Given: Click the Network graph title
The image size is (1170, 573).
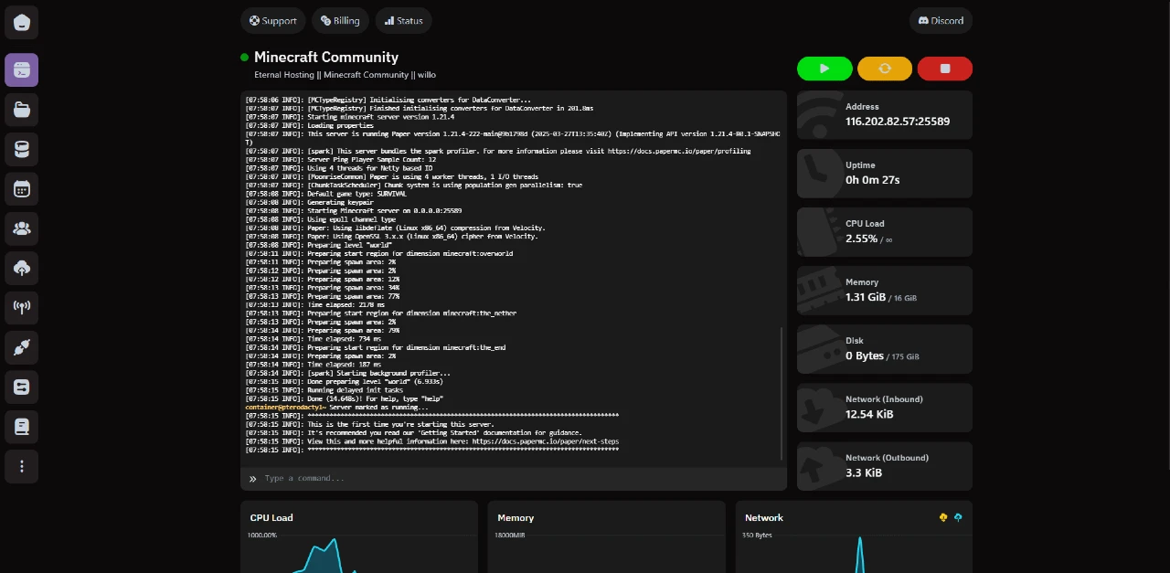Looking at the screenshot, I should click(x=764, y=517).
